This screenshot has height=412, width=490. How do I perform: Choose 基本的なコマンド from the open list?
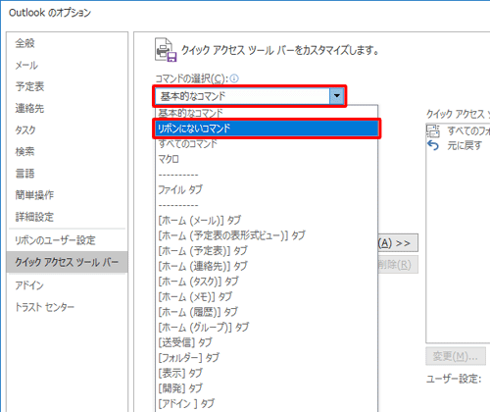(x=267, y=113)
